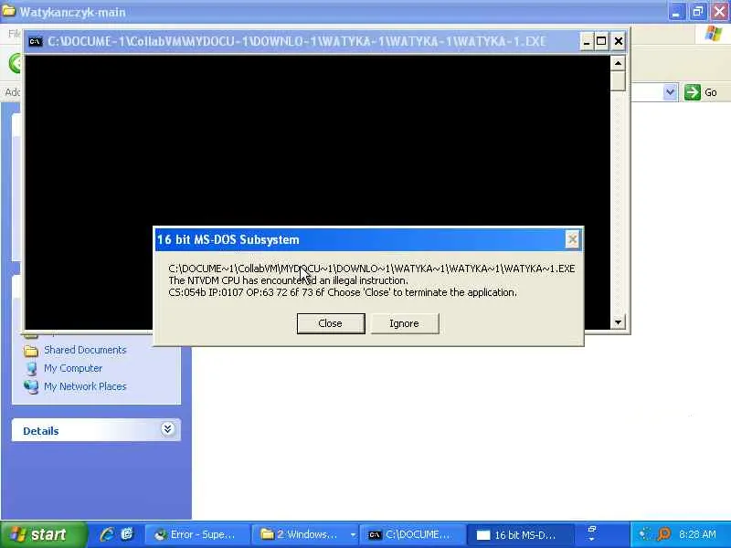
Task: Click the taskbar overflow arrows icon
Action: click(591, 534)
